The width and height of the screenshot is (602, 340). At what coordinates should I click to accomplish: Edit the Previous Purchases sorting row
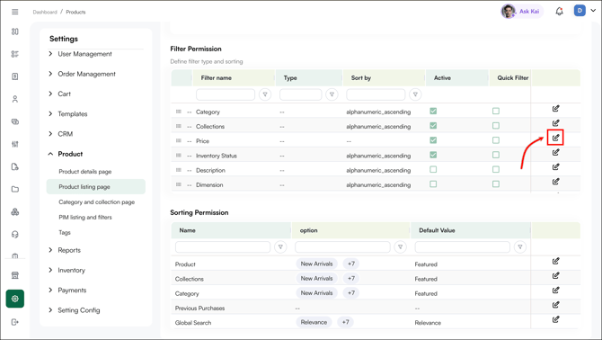tap(555, 305)
